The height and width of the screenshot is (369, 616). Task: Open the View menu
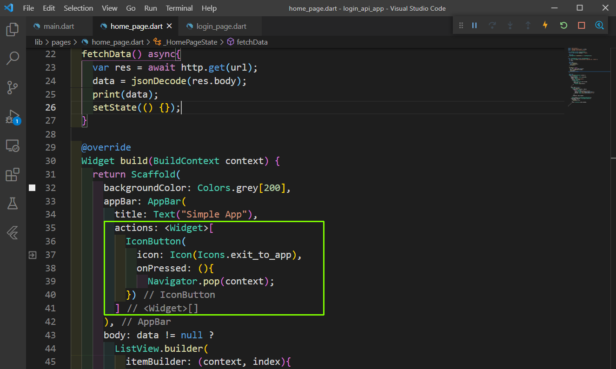click(x=110, y=8)
